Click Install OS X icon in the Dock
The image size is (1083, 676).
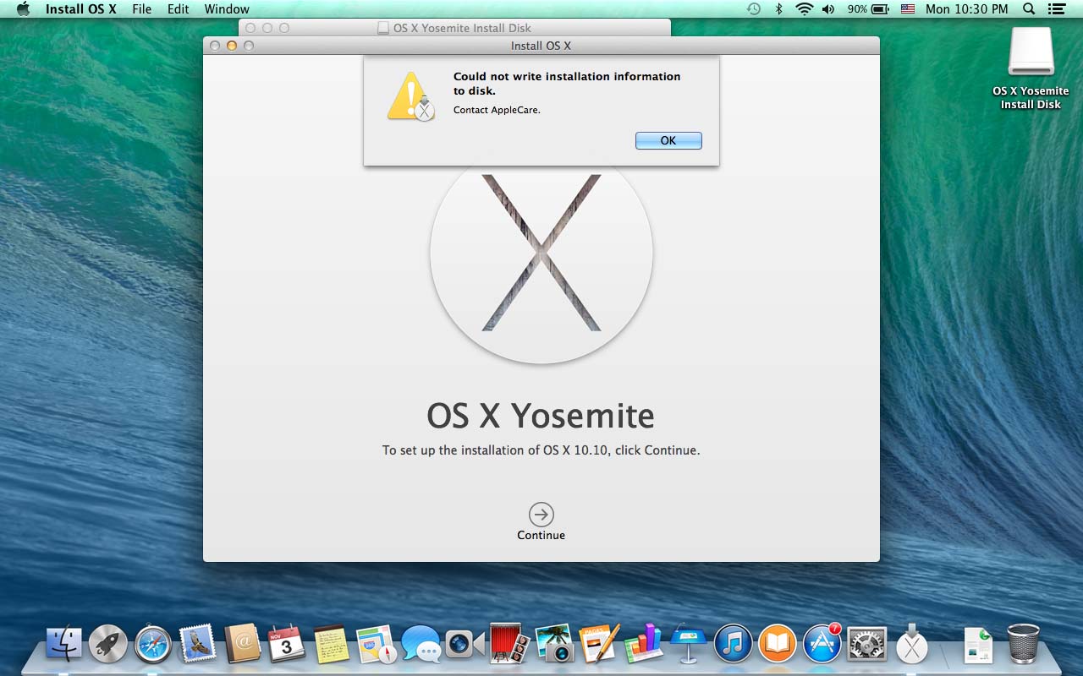point(912,646)
